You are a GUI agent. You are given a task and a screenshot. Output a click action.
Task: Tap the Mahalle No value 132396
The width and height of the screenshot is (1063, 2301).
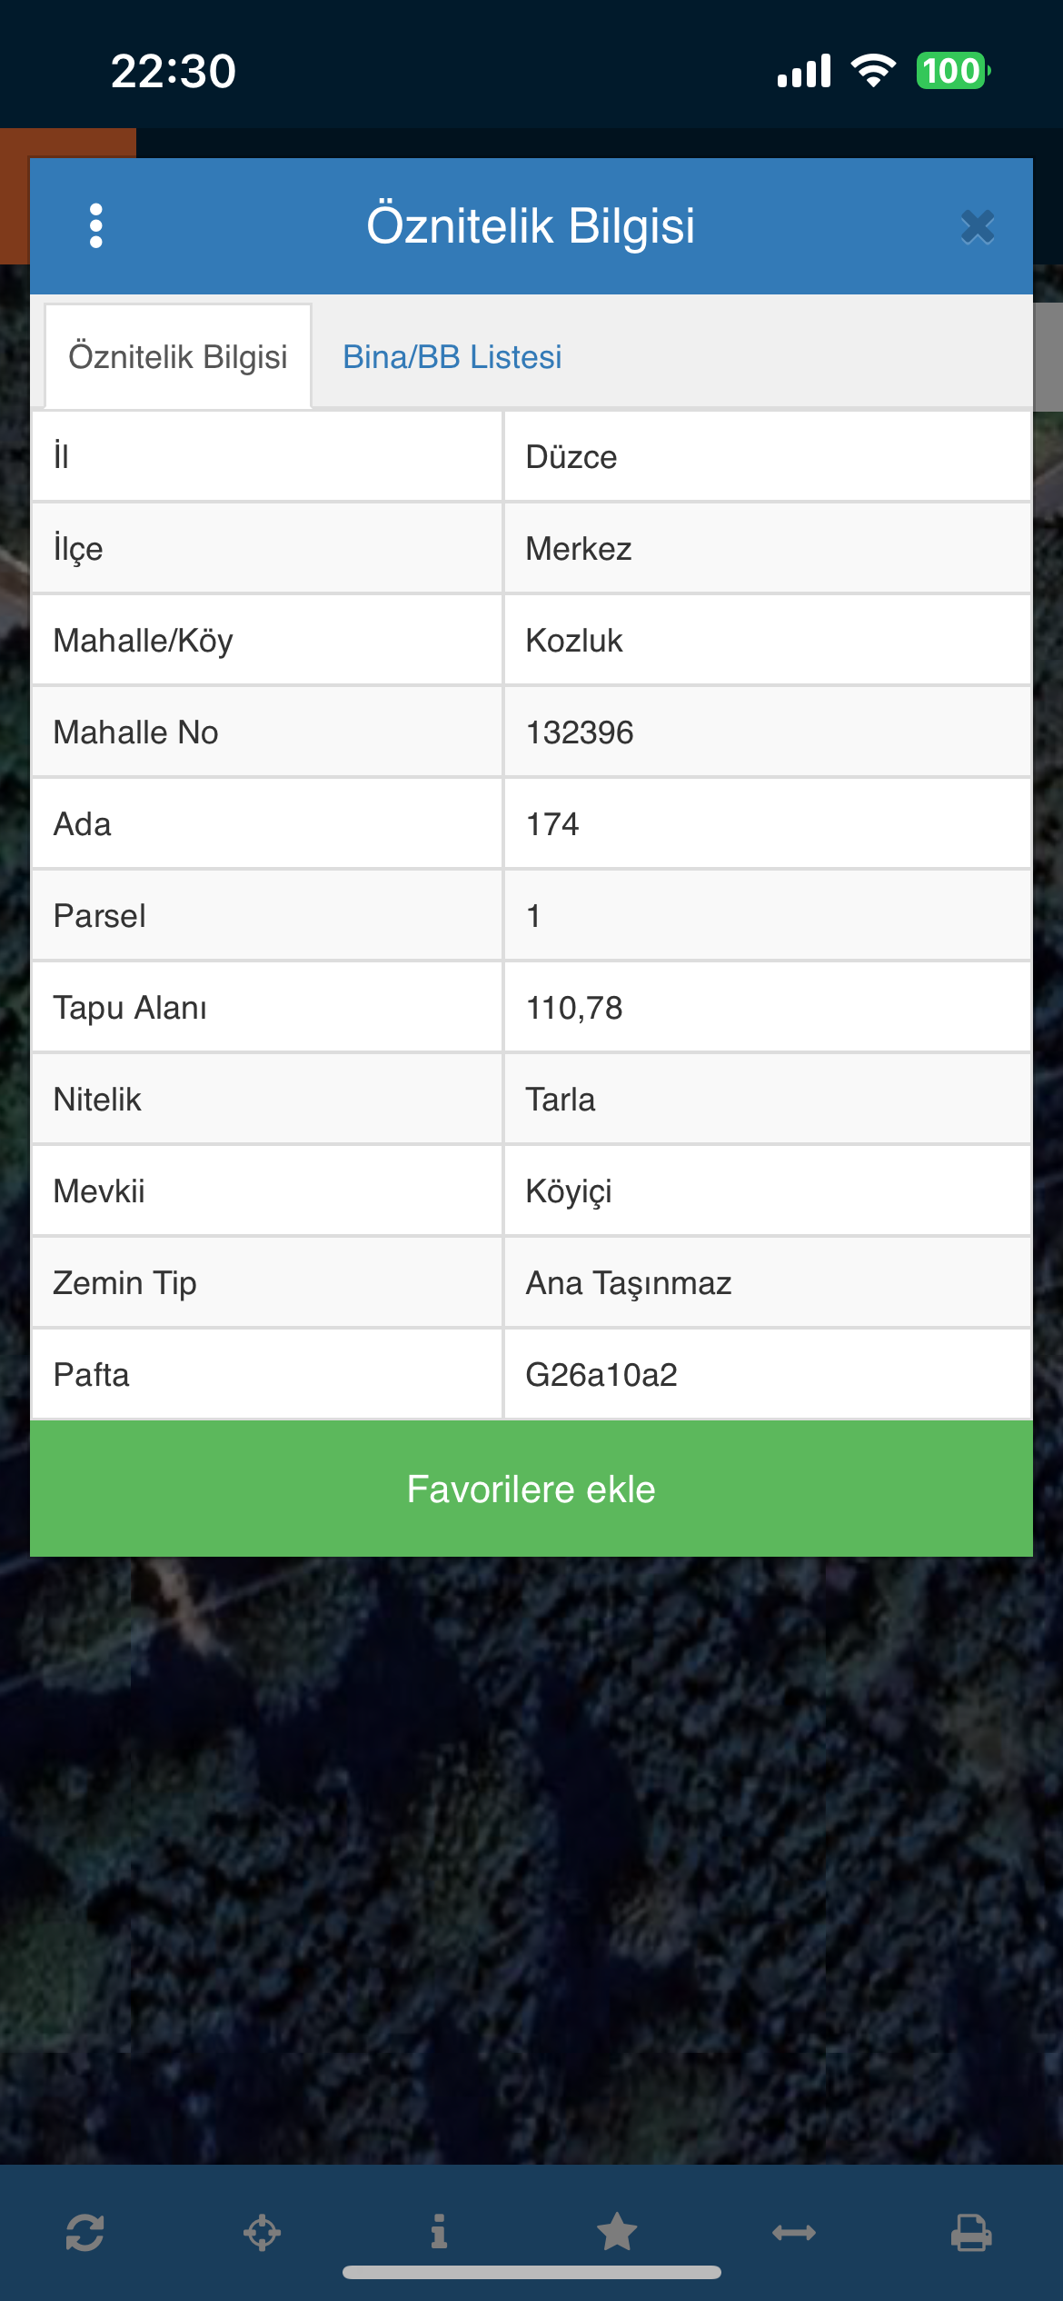580,732
